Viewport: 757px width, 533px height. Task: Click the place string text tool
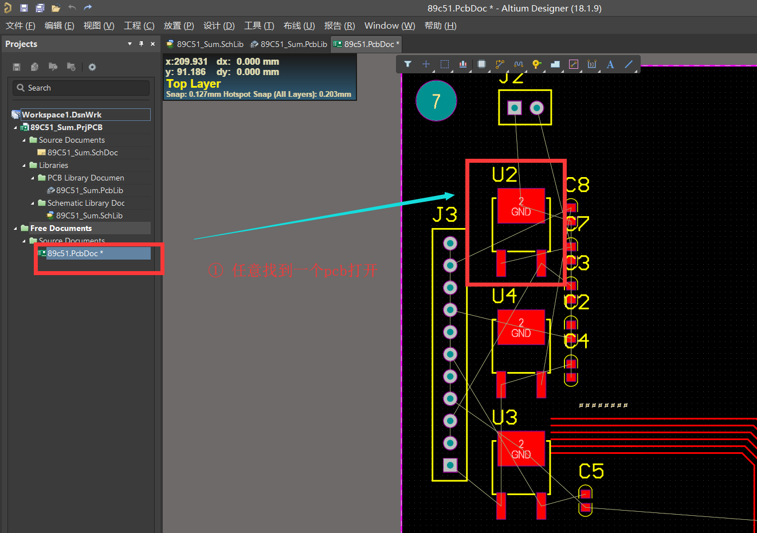610,64
